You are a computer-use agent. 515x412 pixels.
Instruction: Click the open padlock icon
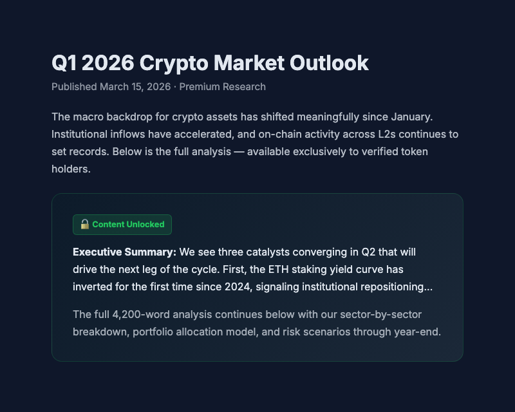pos(84,225)
